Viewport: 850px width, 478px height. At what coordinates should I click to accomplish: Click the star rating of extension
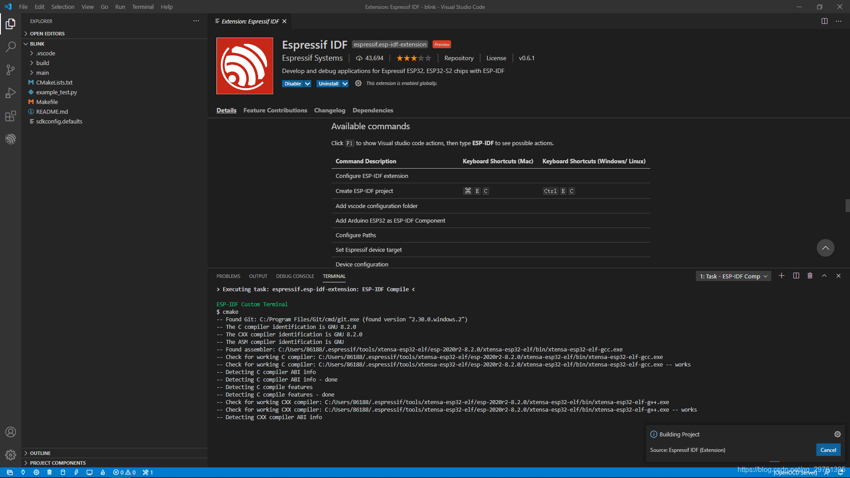413,58
